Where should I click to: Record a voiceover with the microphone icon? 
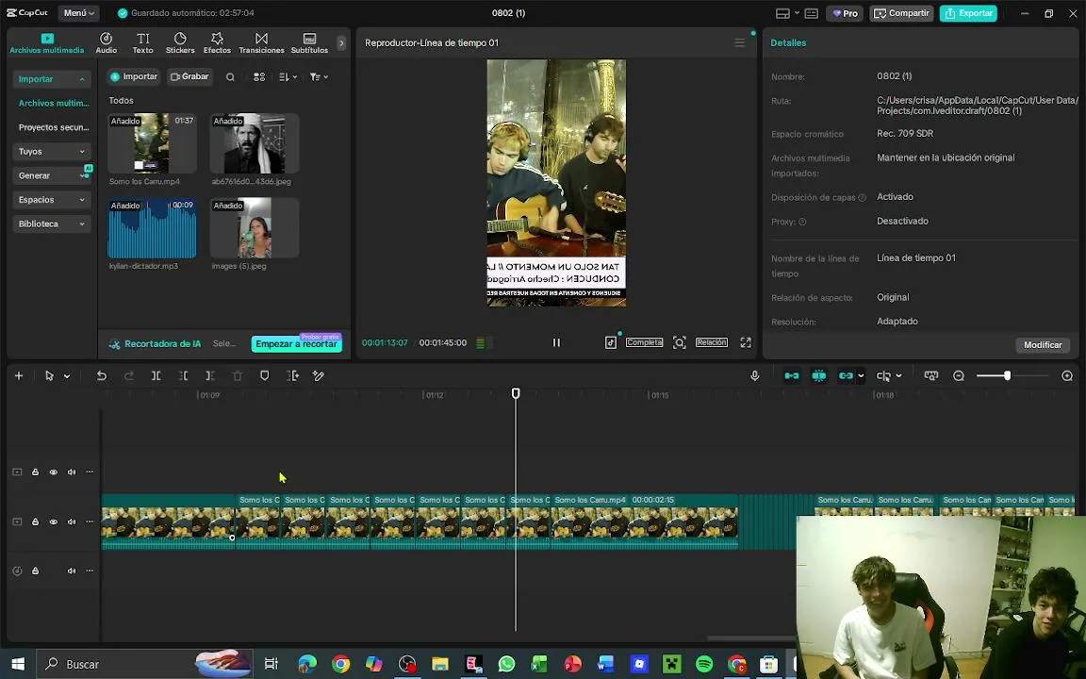pyautogui.click(x=755, y=375)
